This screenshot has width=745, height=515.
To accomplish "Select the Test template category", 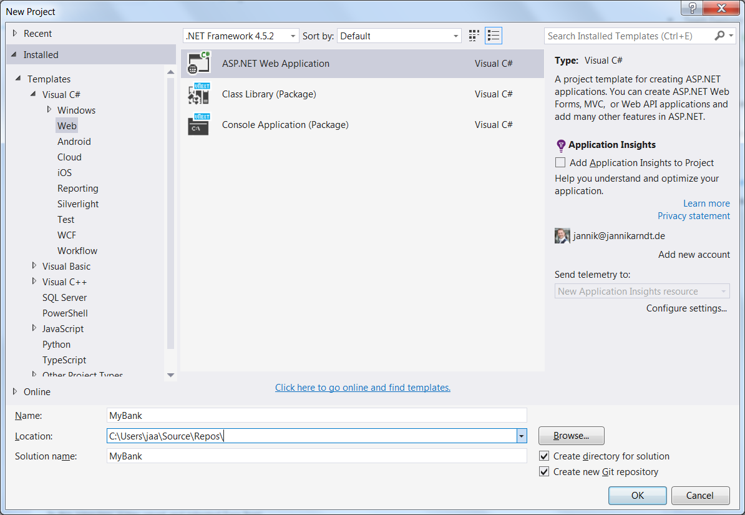I will click(x=66, y=219).
